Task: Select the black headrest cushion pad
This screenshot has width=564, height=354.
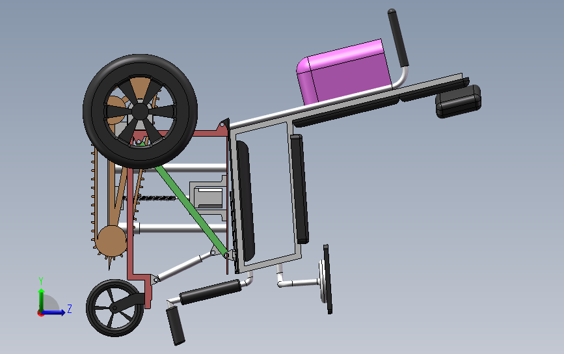Action: 458,101
